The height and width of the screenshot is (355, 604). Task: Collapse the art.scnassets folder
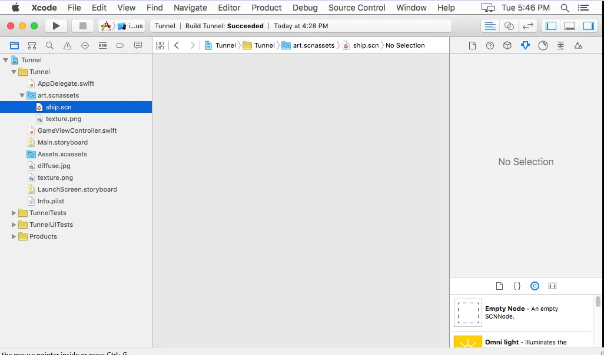[22, 95]
